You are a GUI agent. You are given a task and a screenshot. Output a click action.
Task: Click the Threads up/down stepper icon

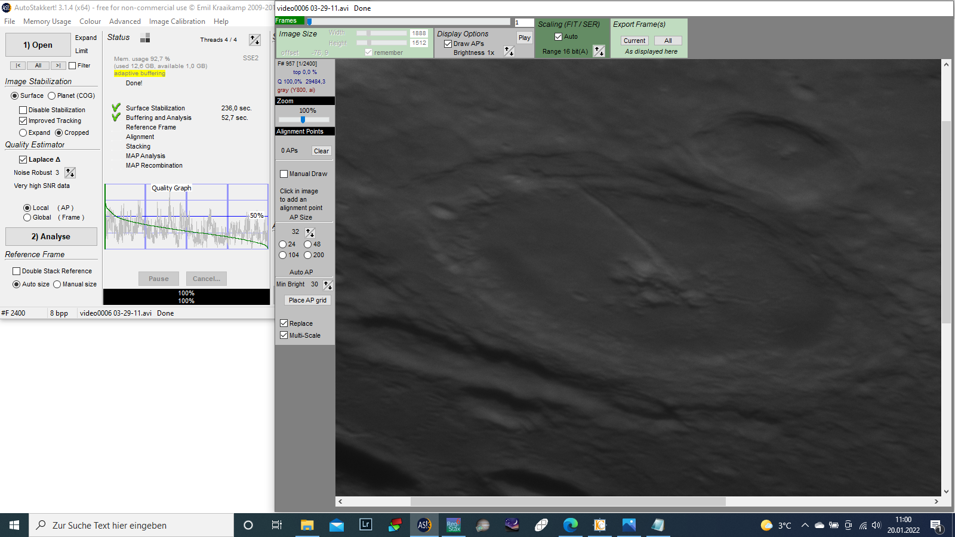(x=255, y=40)
